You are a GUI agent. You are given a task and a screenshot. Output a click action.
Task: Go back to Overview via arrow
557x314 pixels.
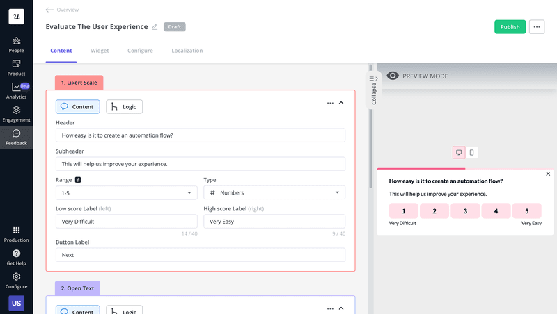[49, 10]
